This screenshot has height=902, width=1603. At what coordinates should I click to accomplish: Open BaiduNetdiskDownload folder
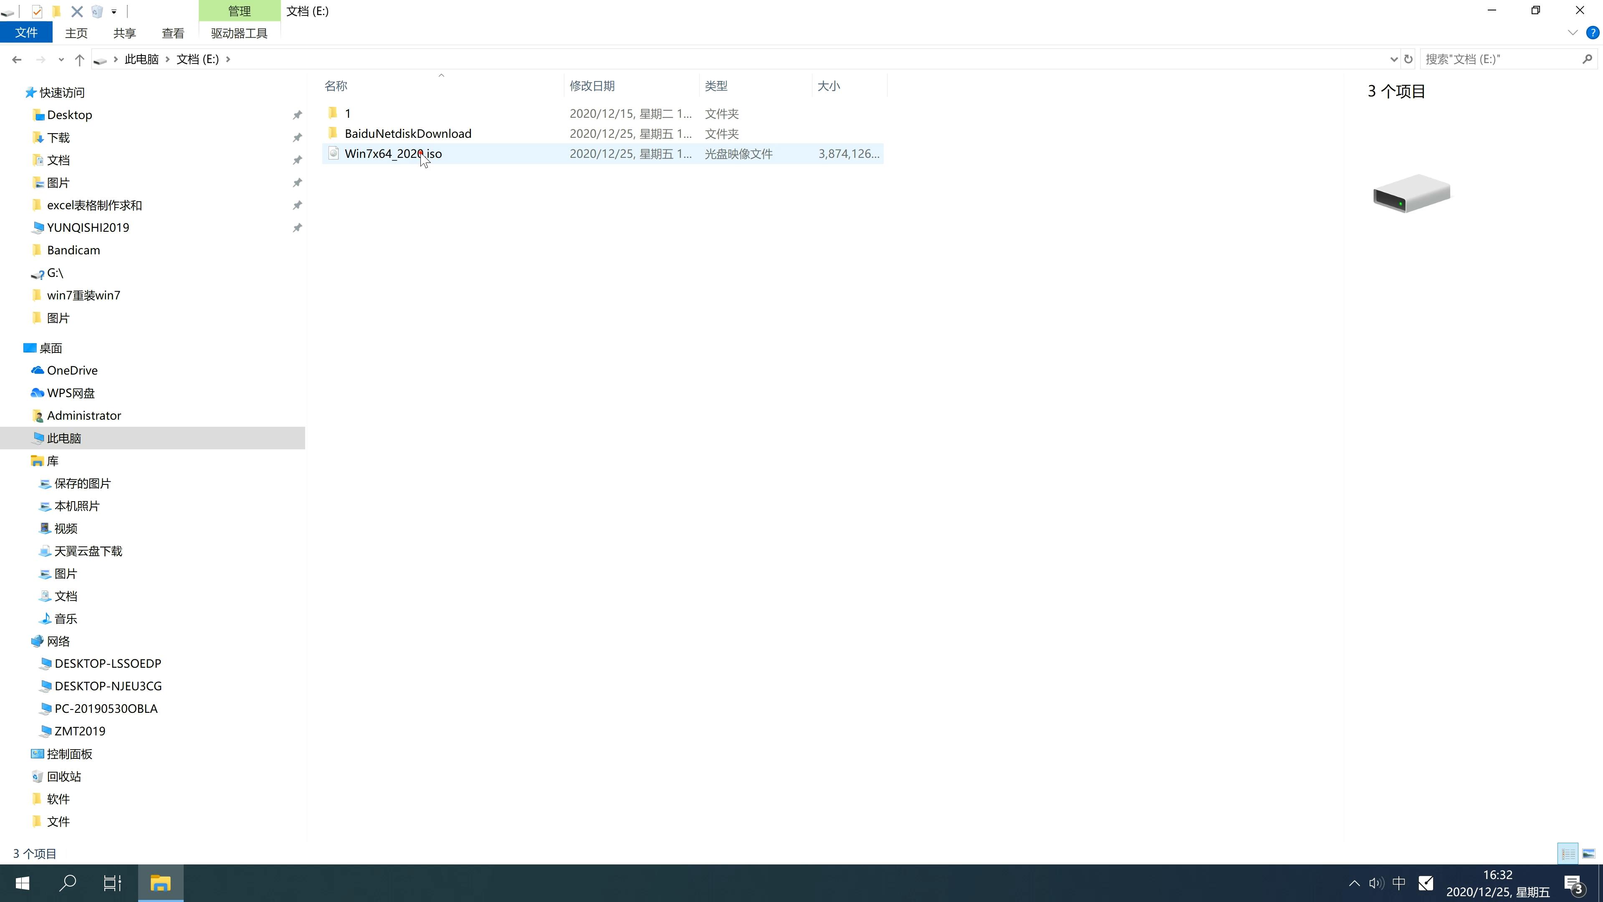pos(407,133)
